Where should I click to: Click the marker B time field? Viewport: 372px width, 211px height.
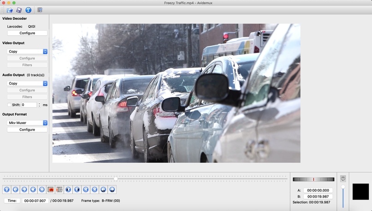pyautogui.click(x=318, y=196)
